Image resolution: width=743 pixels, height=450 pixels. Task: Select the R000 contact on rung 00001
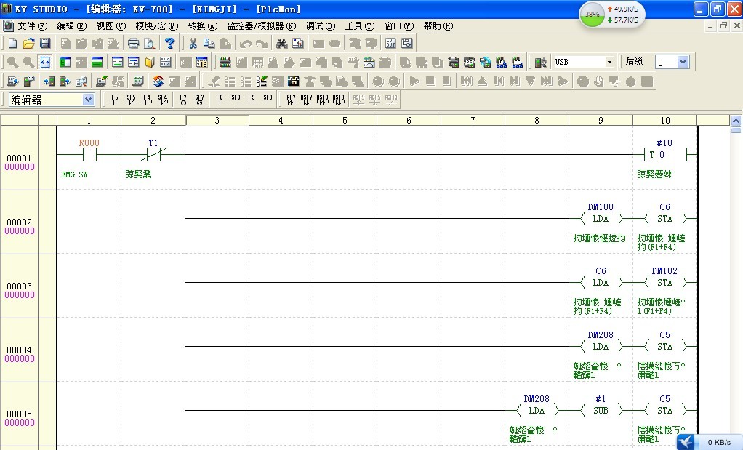pos(89,154)
